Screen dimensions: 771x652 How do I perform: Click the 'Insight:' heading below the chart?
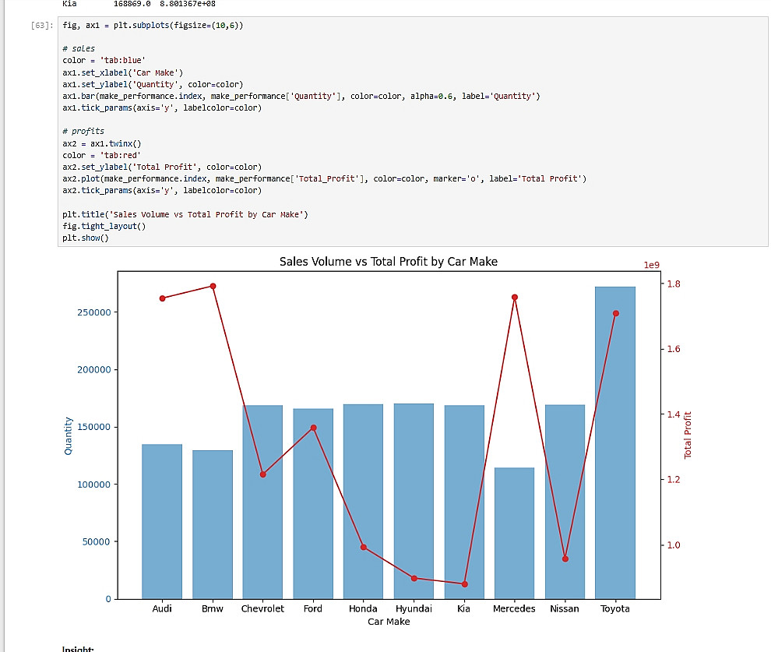(78, 649)
